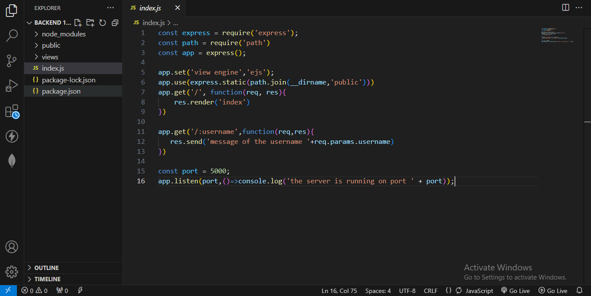Click 5000 value on line 15
Viewport: 591px width, 296px height.
pos(218,171)
